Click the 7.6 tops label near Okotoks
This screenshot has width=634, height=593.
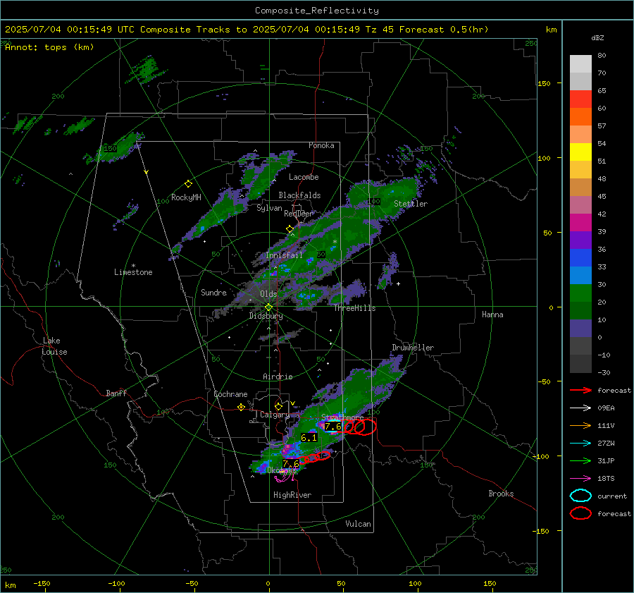pos(291,463)
